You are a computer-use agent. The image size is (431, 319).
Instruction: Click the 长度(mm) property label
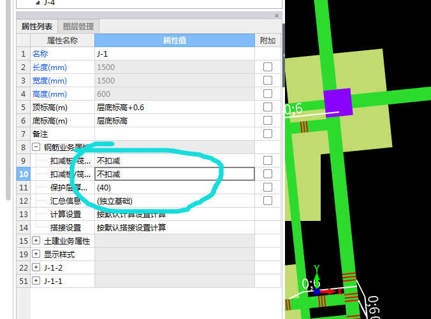coord(50,67)
